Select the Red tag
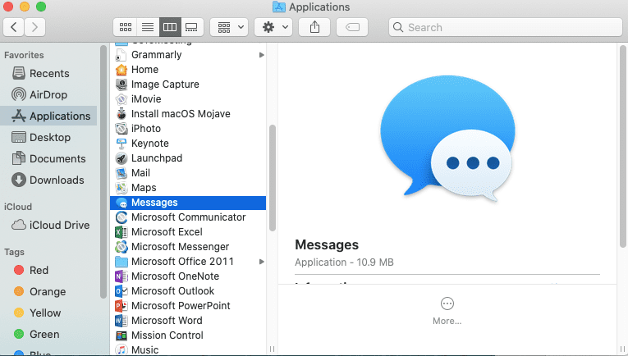 point(48,271)
